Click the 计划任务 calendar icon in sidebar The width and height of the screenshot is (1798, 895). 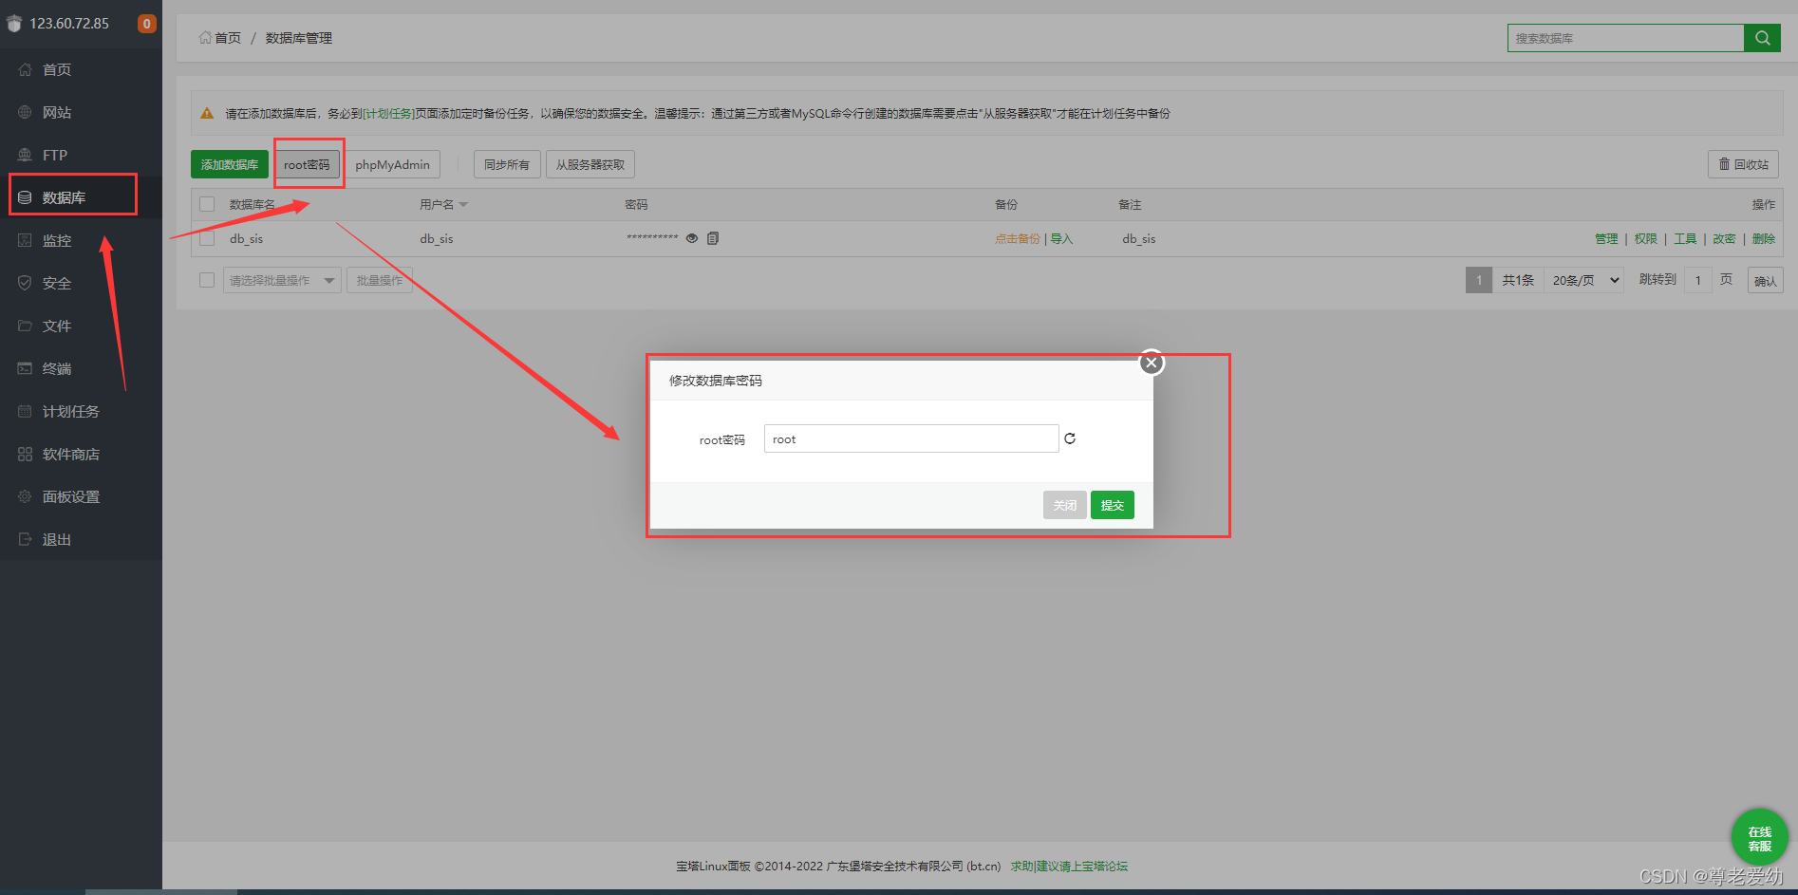(25, 411)
